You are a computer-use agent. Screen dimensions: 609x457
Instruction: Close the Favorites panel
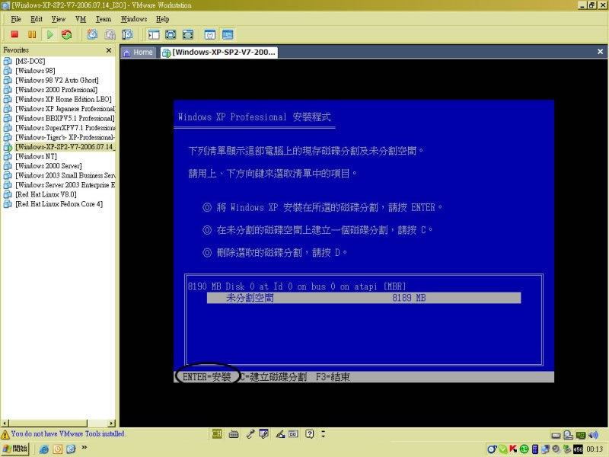coord(109,50)
